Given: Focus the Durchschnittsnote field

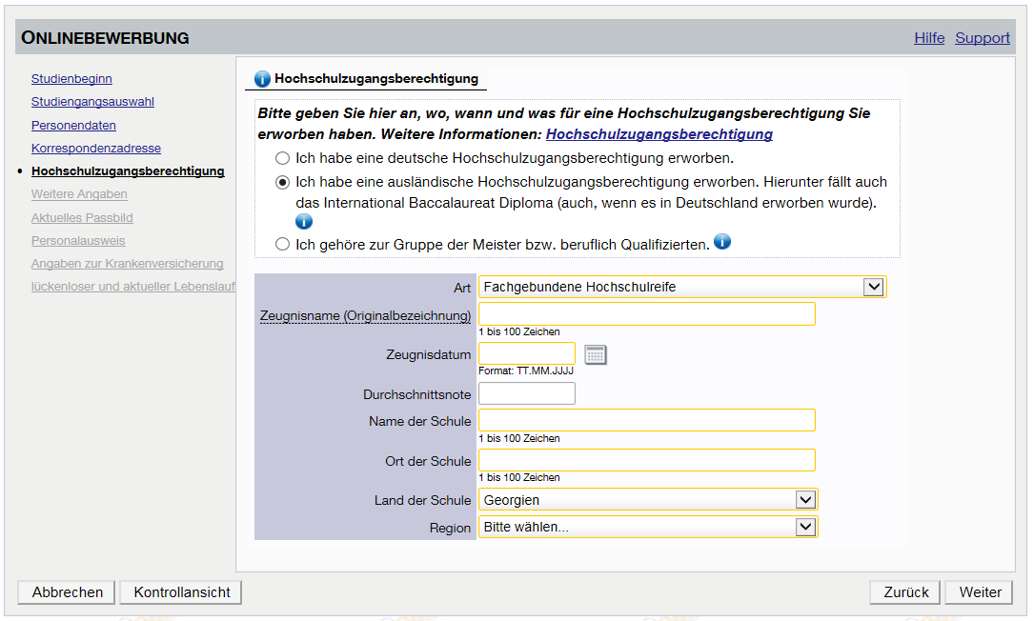Looking at the screenshot, I should (x=527, y=393).
